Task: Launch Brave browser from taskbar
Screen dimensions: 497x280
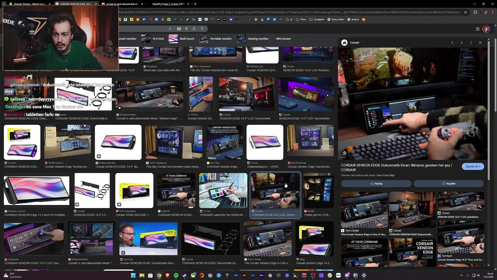Action: point(167,275)
